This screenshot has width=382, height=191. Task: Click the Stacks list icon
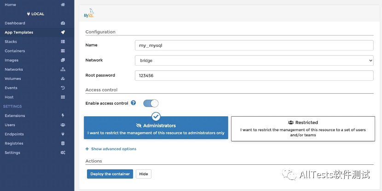63,42
